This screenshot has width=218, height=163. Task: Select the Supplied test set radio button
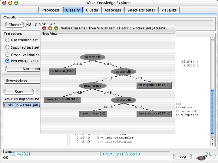click(7, 47)
